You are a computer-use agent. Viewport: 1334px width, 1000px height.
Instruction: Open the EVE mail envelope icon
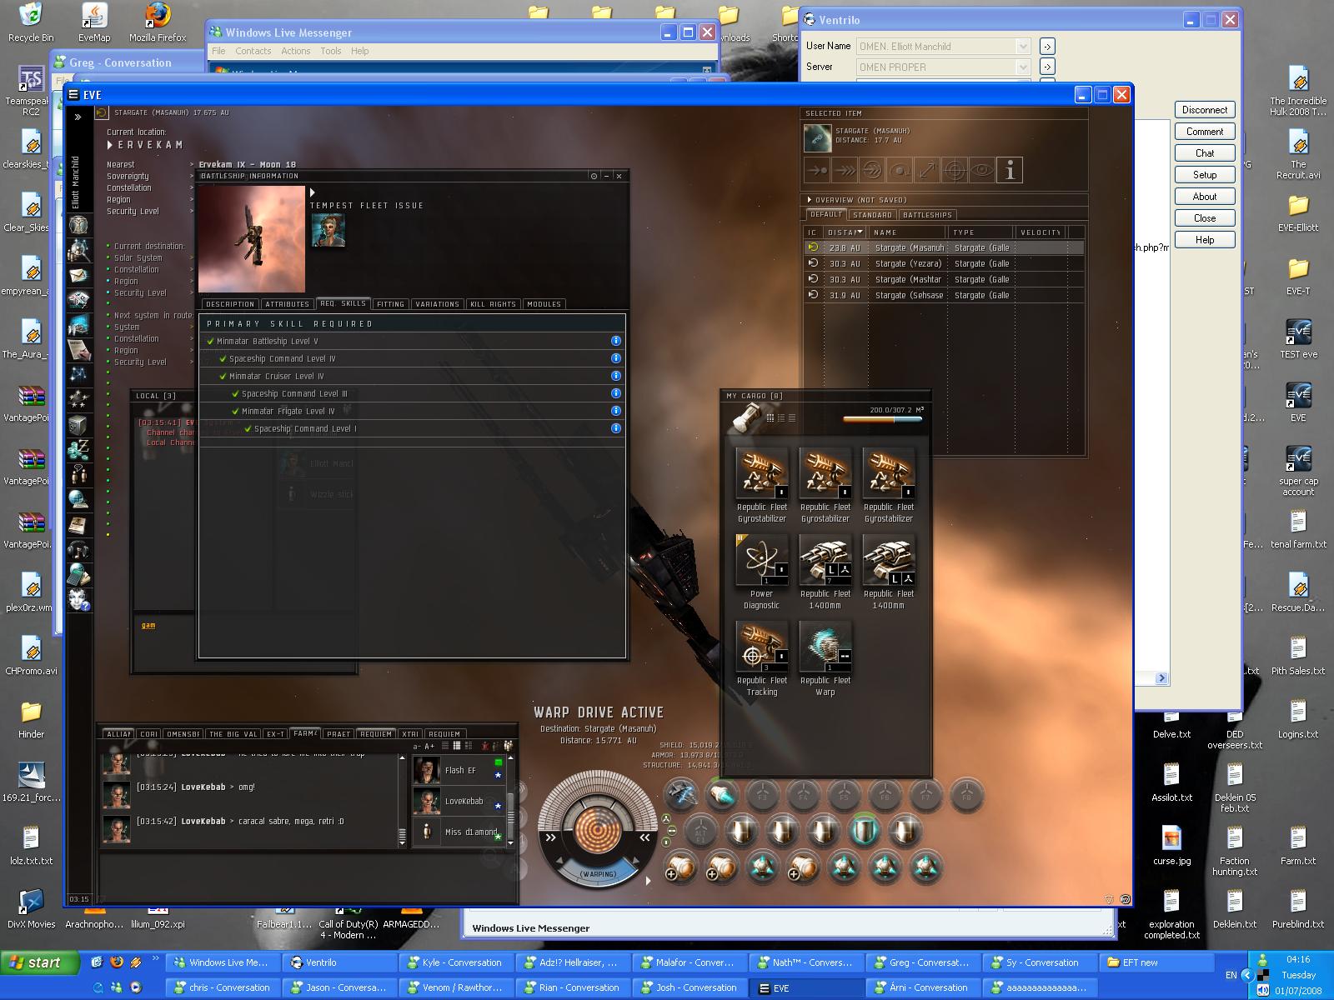pos(79,275)
